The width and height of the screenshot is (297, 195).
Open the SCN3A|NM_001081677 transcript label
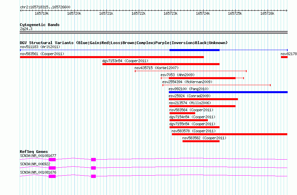coord(38,156)
